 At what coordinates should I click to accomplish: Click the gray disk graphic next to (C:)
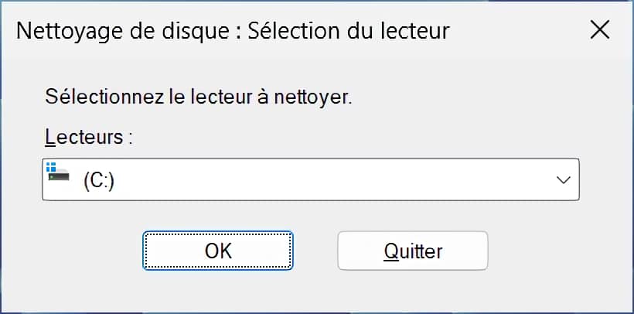pos(59,176)
